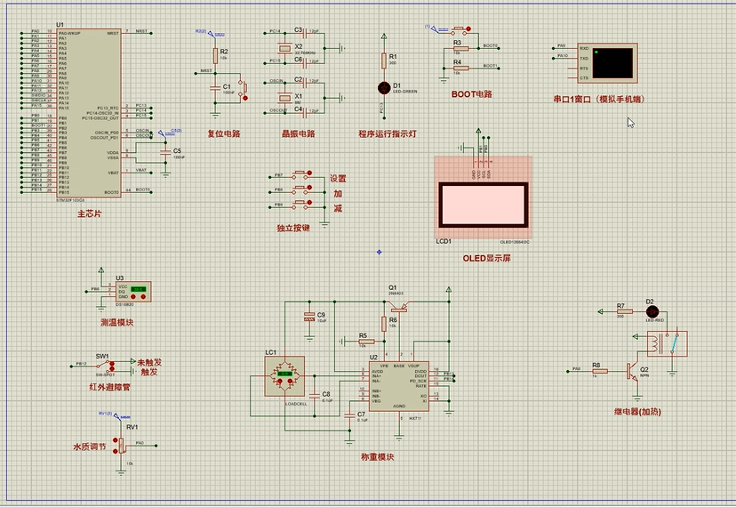The image size is (736, 507).
Task: Select capacitor C1 in reset circuit
Action: (215, 87)
